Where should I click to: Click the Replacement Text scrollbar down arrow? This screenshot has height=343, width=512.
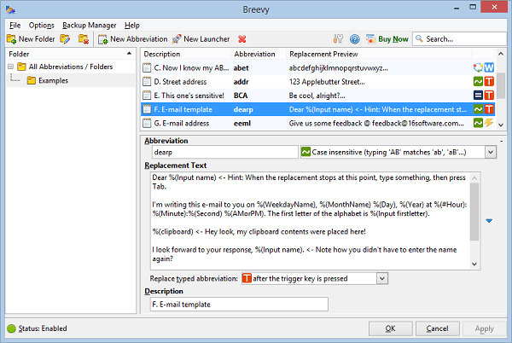coord(474,264)
